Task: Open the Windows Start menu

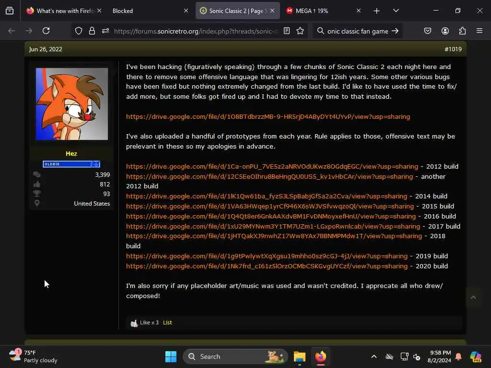Action: coord(171,356)
